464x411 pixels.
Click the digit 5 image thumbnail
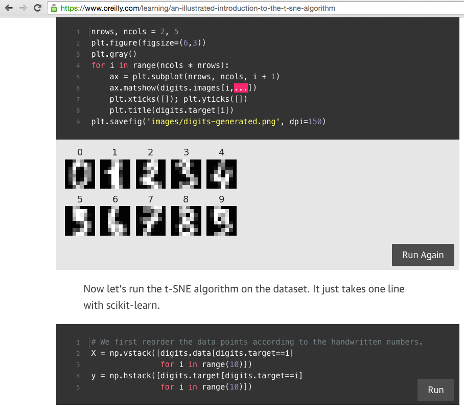[80, 221]
